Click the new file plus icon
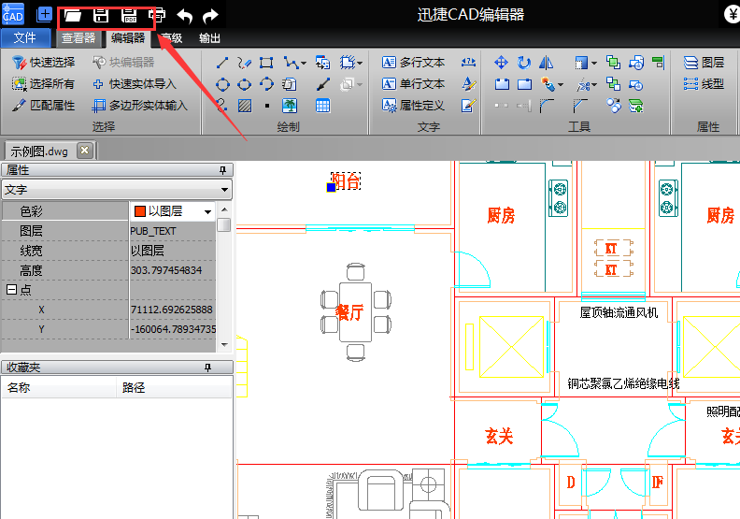Image resolution: width=740 pixels, height=519 pixels. click(44, 15)
